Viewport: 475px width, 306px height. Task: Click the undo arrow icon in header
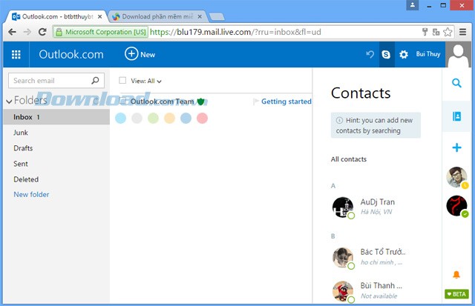click(x=370, y=54)
